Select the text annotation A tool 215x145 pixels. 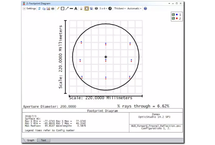coord(76,9)
